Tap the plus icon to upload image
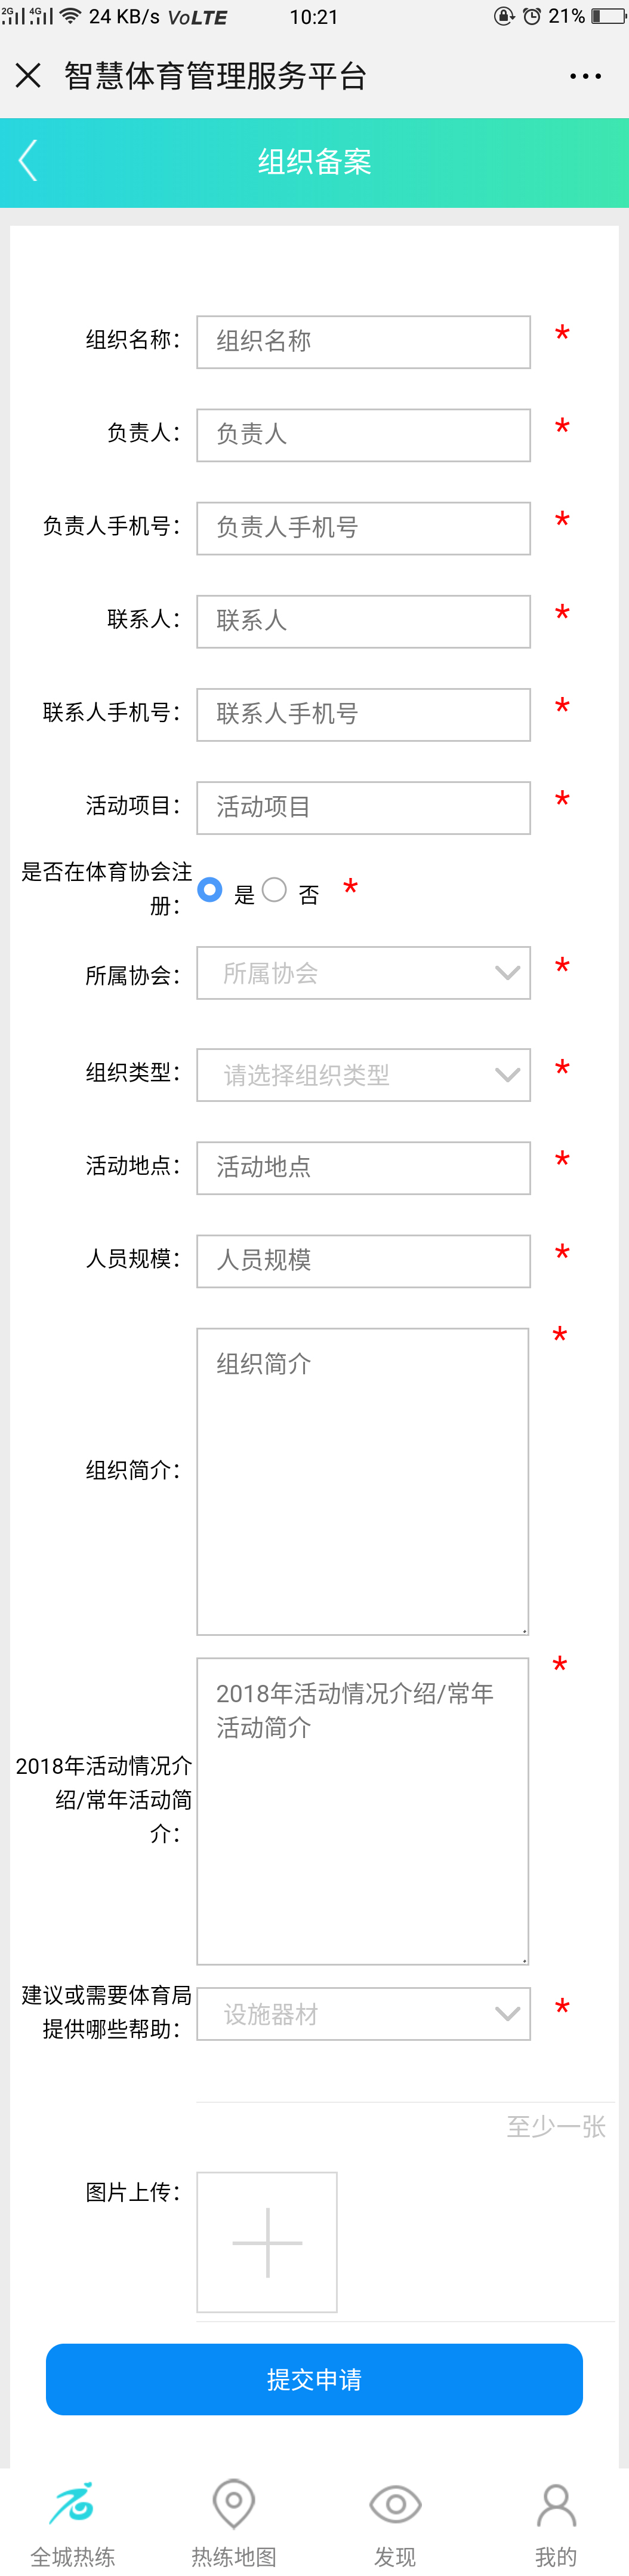Viewport: 629px width, 2576px height. pos(267,2241)
